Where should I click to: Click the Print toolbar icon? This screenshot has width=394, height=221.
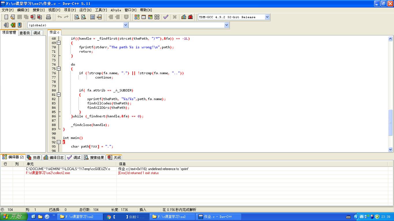point(48,17)
